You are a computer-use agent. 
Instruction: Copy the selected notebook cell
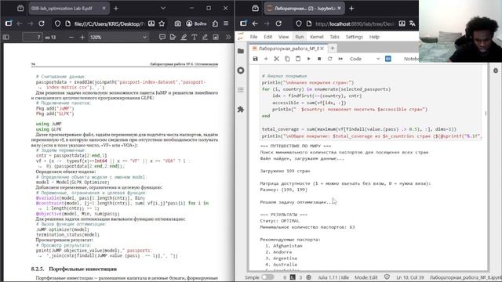pos(287,59)
